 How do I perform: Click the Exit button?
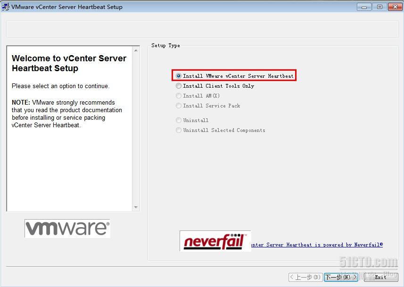(x=381, y=277)
